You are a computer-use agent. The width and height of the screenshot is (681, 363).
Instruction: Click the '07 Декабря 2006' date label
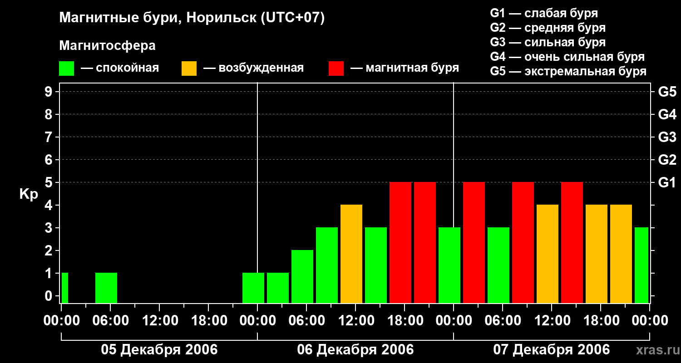point(552,350)
